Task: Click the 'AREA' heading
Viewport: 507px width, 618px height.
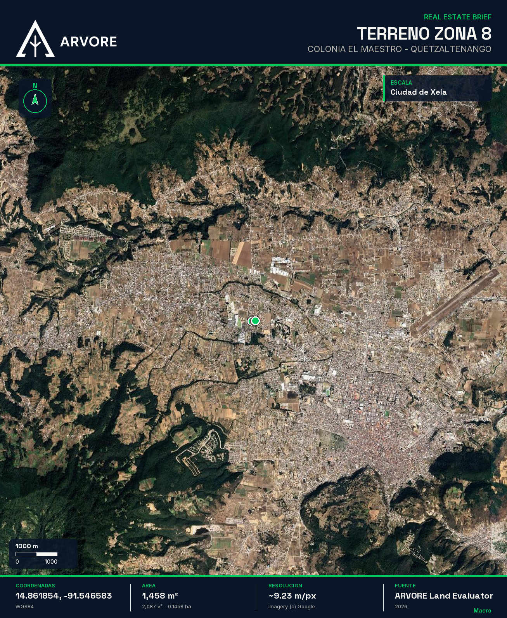Action: [x=149, y=585]
